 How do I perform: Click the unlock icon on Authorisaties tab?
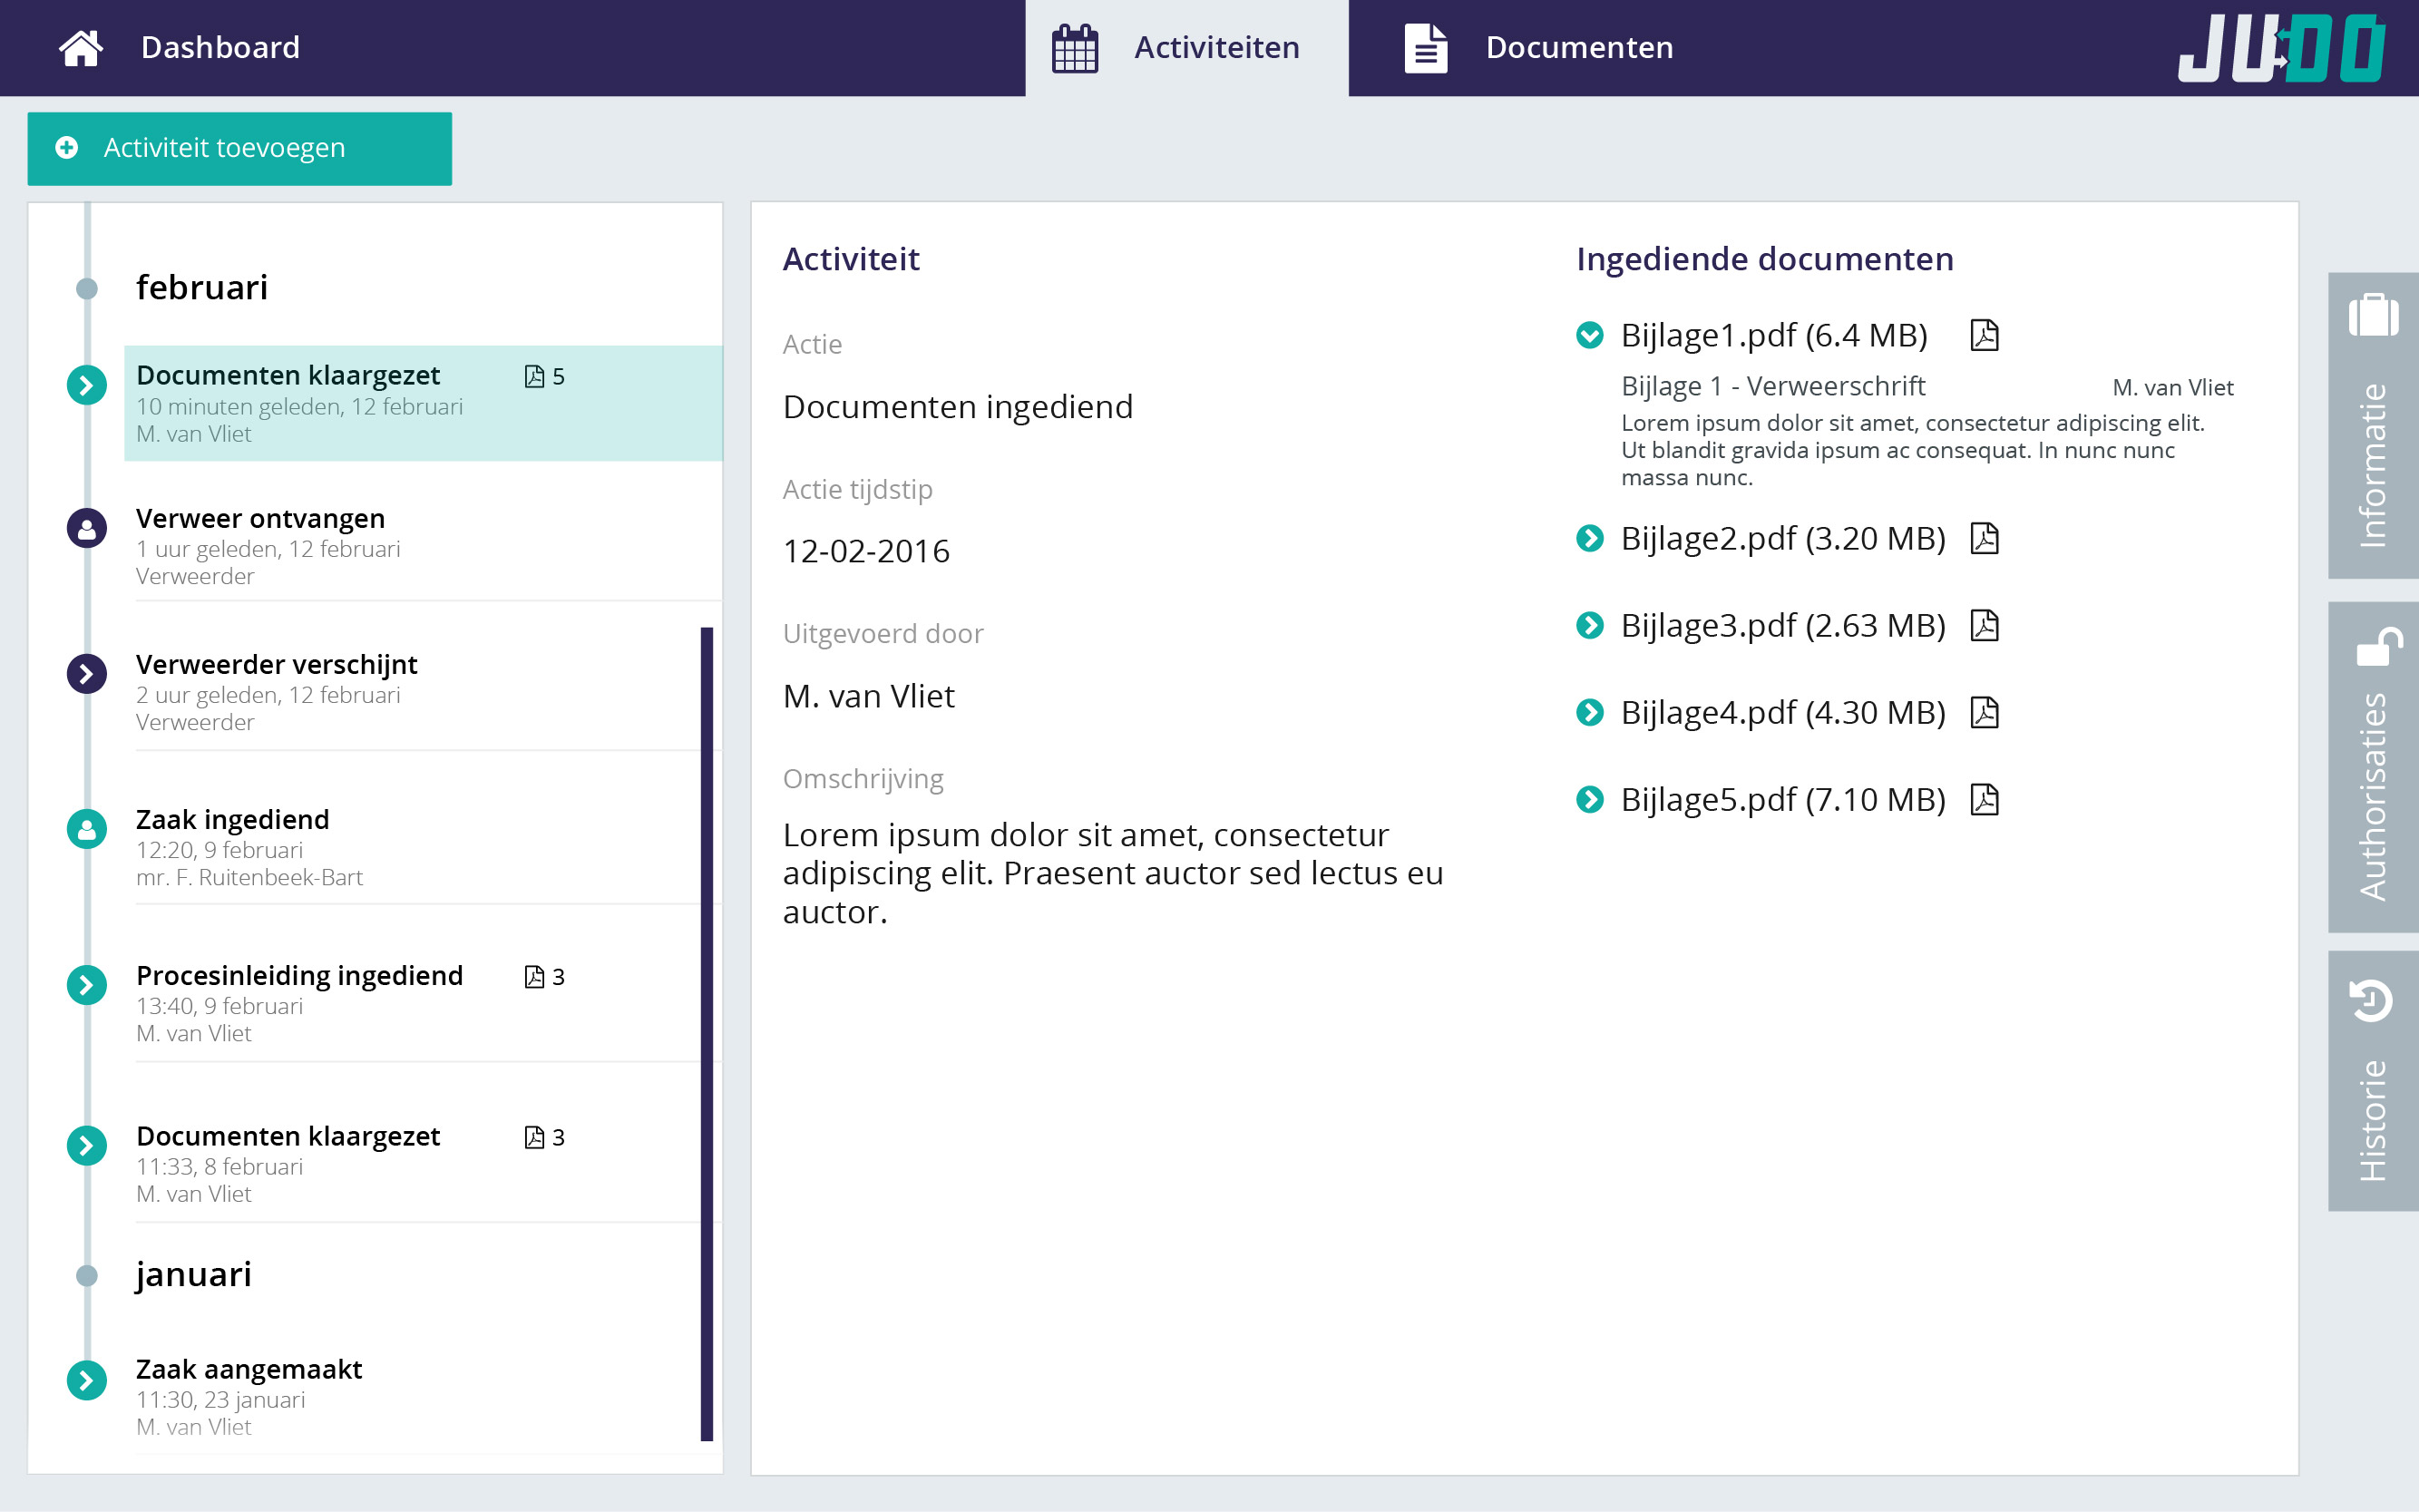pos(2379,646)
